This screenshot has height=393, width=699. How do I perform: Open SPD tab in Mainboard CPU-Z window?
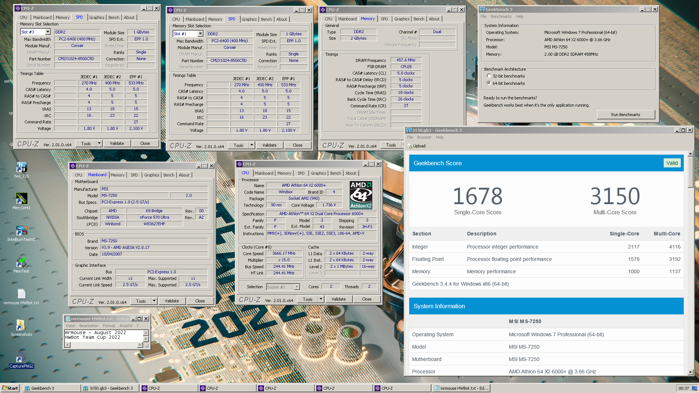click(x=134, y=175)
